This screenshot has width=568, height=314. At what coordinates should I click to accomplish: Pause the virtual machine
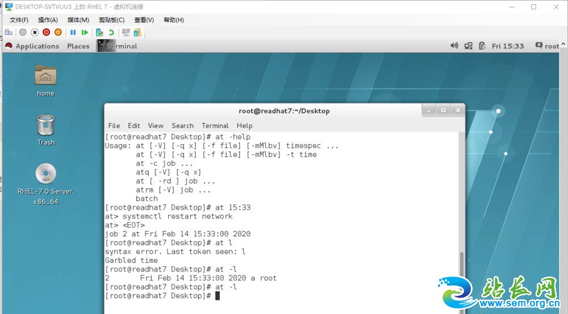[73, 32]
